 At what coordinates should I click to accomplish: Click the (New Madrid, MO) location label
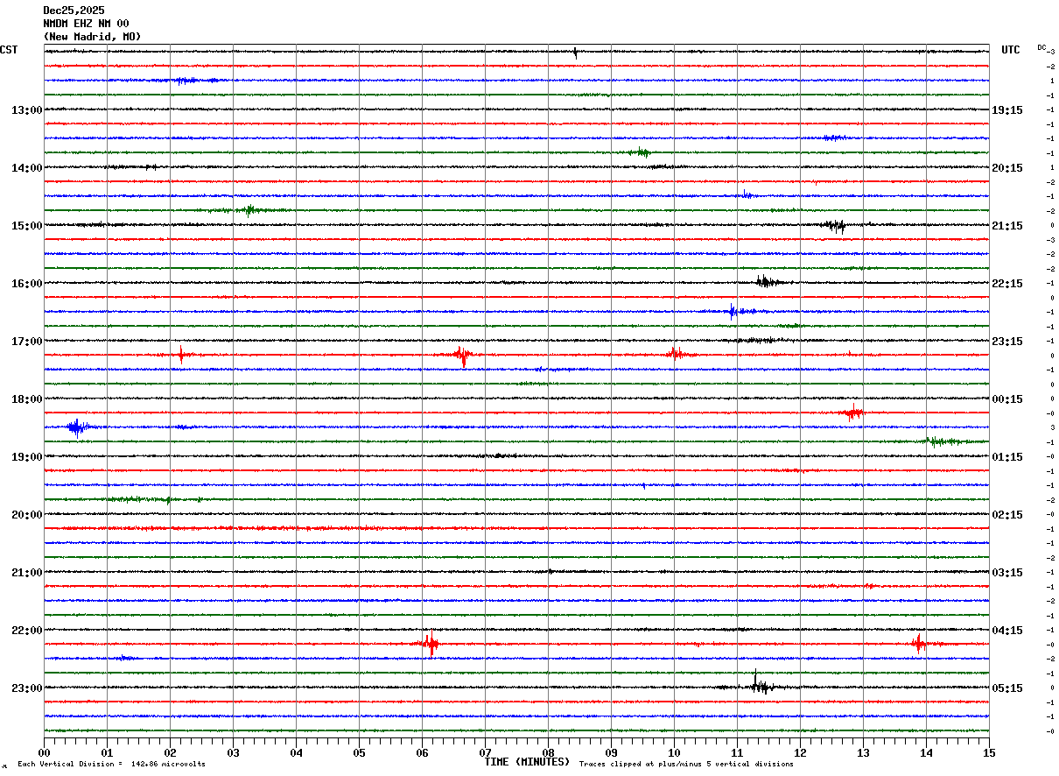(92, 37)
